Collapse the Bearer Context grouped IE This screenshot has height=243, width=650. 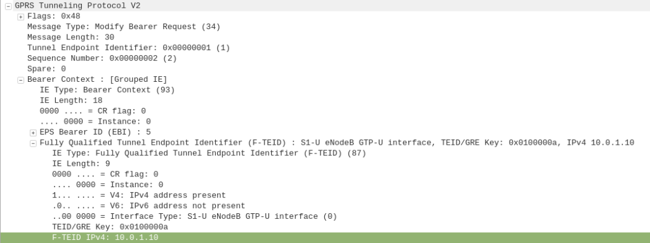(21, 79)
